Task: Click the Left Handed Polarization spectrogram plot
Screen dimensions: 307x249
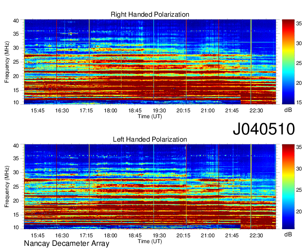Action: [x=150, y=187]
